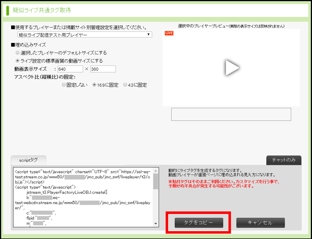Select ライブ設定の標準画質 size radio option
This screenshot has width=312, height=239.
(x=18, y=61)
